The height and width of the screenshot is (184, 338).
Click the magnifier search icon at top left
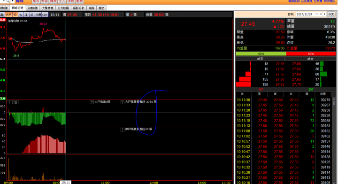[8, 1]
